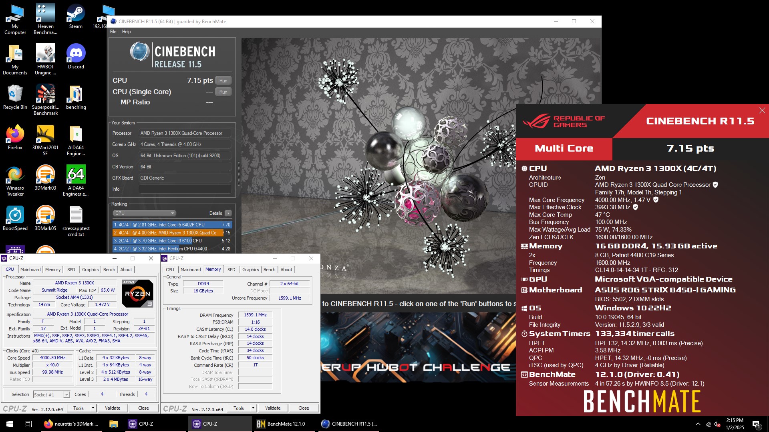769x432 pixels.
Task: Click the Windows Start button
Action: 10,424
